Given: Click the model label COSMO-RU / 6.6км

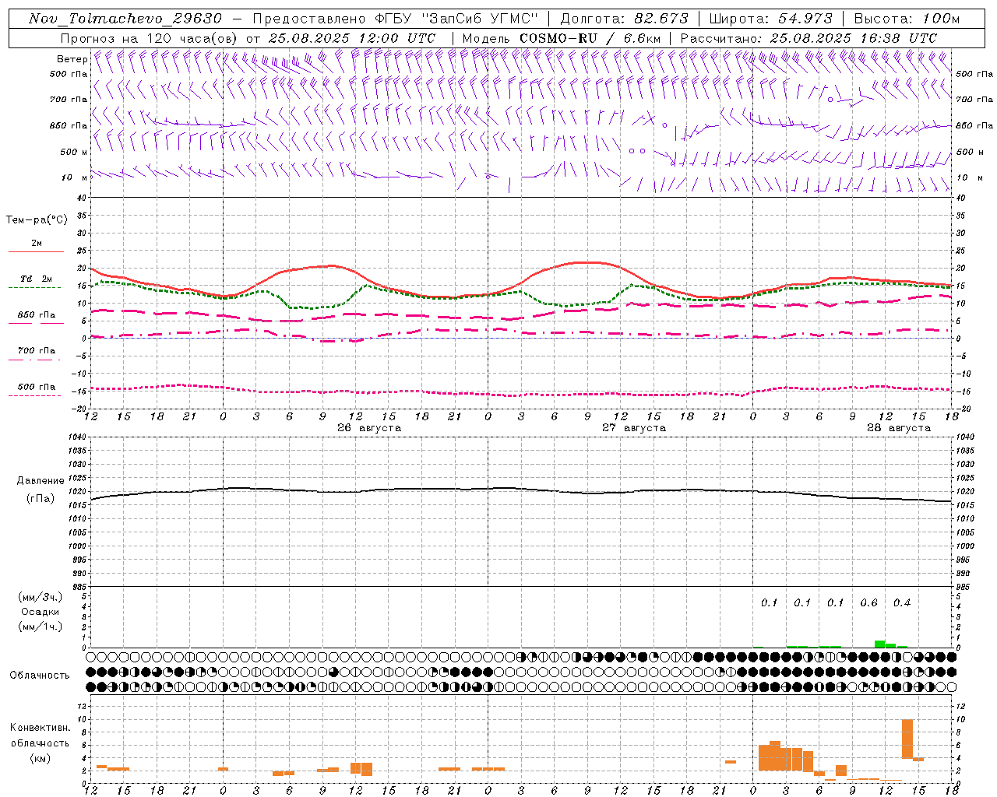Looking at the screenshot, I should coord(590,38).
